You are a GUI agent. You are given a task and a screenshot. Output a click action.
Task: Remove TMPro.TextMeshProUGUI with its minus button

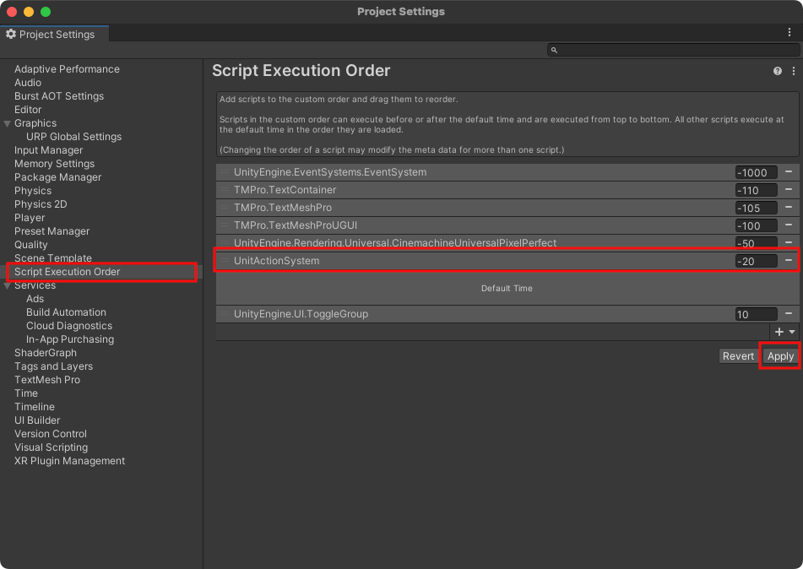pos(789,225)
